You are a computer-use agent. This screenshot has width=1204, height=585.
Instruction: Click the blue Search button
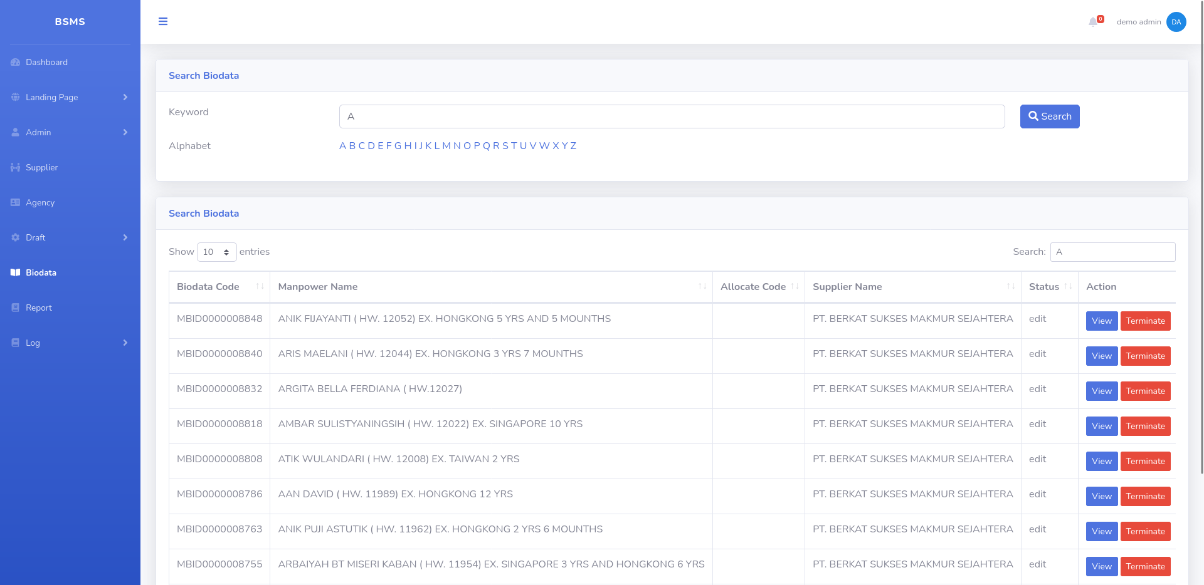tap(1050, 116)
